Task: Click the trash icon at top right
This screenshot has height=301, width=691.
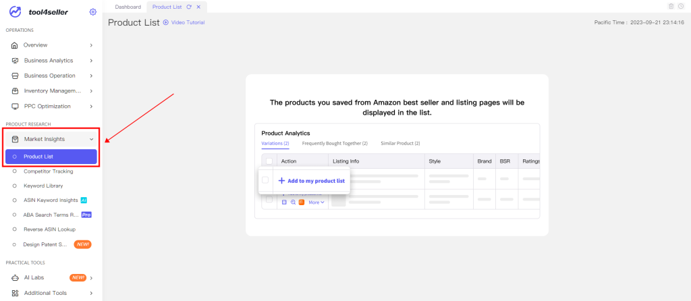Action: [x=671, y=6]
